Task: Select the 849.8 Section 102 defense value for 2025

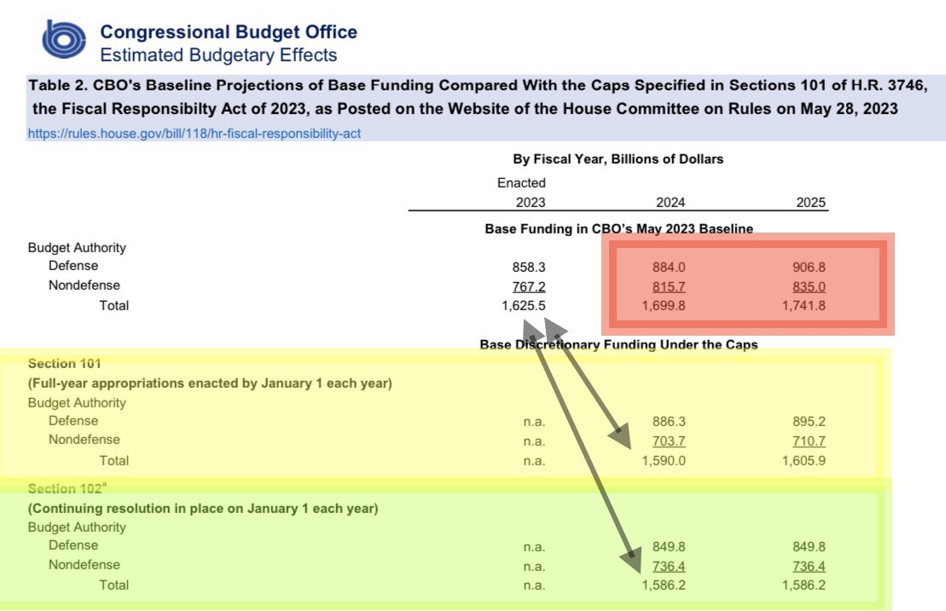Action: (809, 546)
